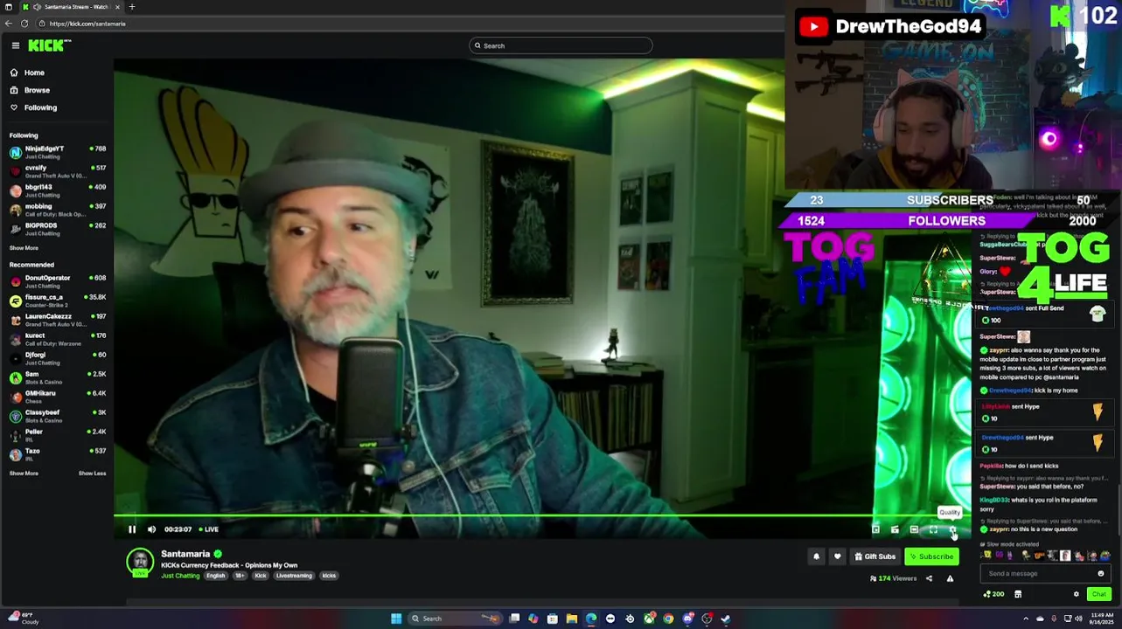Viewport: 1122px width, 629px height.
Task: Click the Kick search box
Action: click(x=561, y=45)
